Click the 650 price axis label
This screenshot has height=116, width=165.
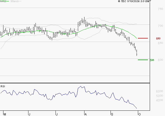click(160, 43)
